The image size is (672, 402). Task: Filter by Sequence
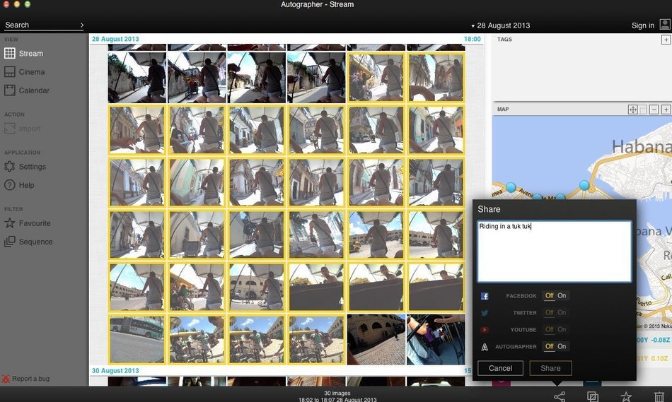[28, 242]
